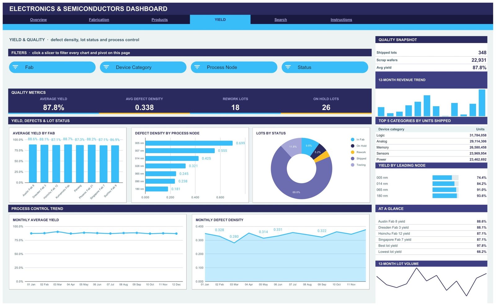Screen dimensions: 496x306
Task: Click the Analog units value 29,114,306
Action: [478, 141]
